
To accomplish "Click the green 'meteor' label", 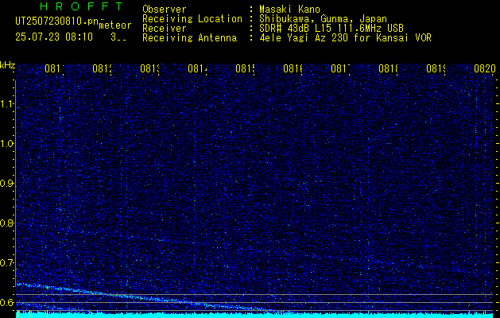I will [x=115, y=25].
